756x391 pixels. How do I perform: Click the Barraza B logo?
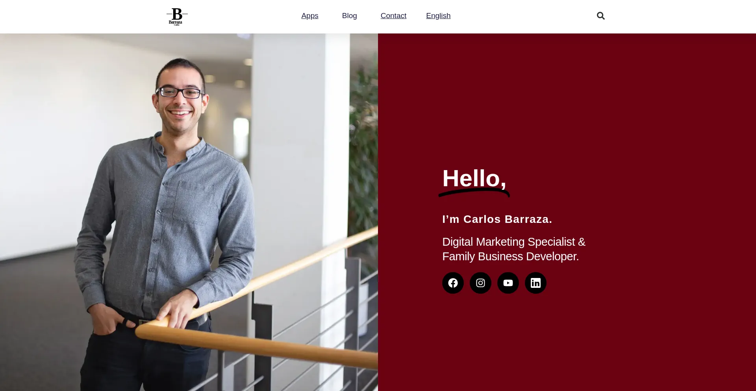click(x=177, y=17)
